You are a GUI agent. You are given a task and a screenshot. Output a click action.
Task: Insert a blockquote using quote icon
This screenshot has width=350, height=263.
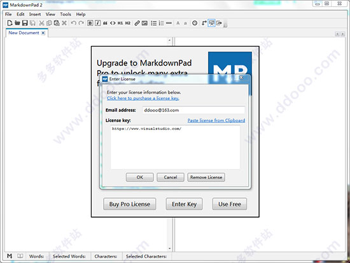pyautogui.click(x=105, y=23)
